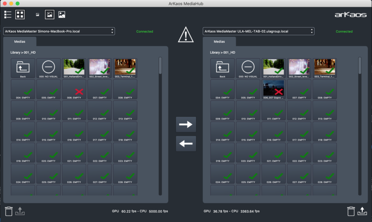The image size is (372, 222).
Task: Click the warning triangle icon
Action: [x=186, y=35]
